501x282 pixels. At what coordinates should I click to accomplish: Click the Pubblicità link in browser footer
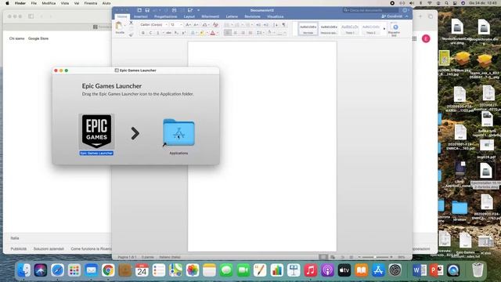[x=19, y=249]
